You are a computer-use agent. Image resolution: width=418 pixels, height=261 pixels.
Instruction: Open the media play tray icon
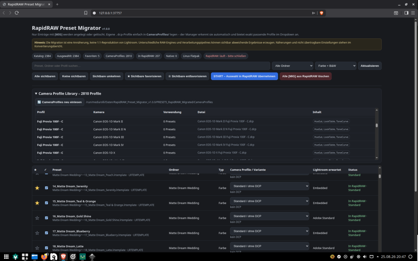pos(345,257)
